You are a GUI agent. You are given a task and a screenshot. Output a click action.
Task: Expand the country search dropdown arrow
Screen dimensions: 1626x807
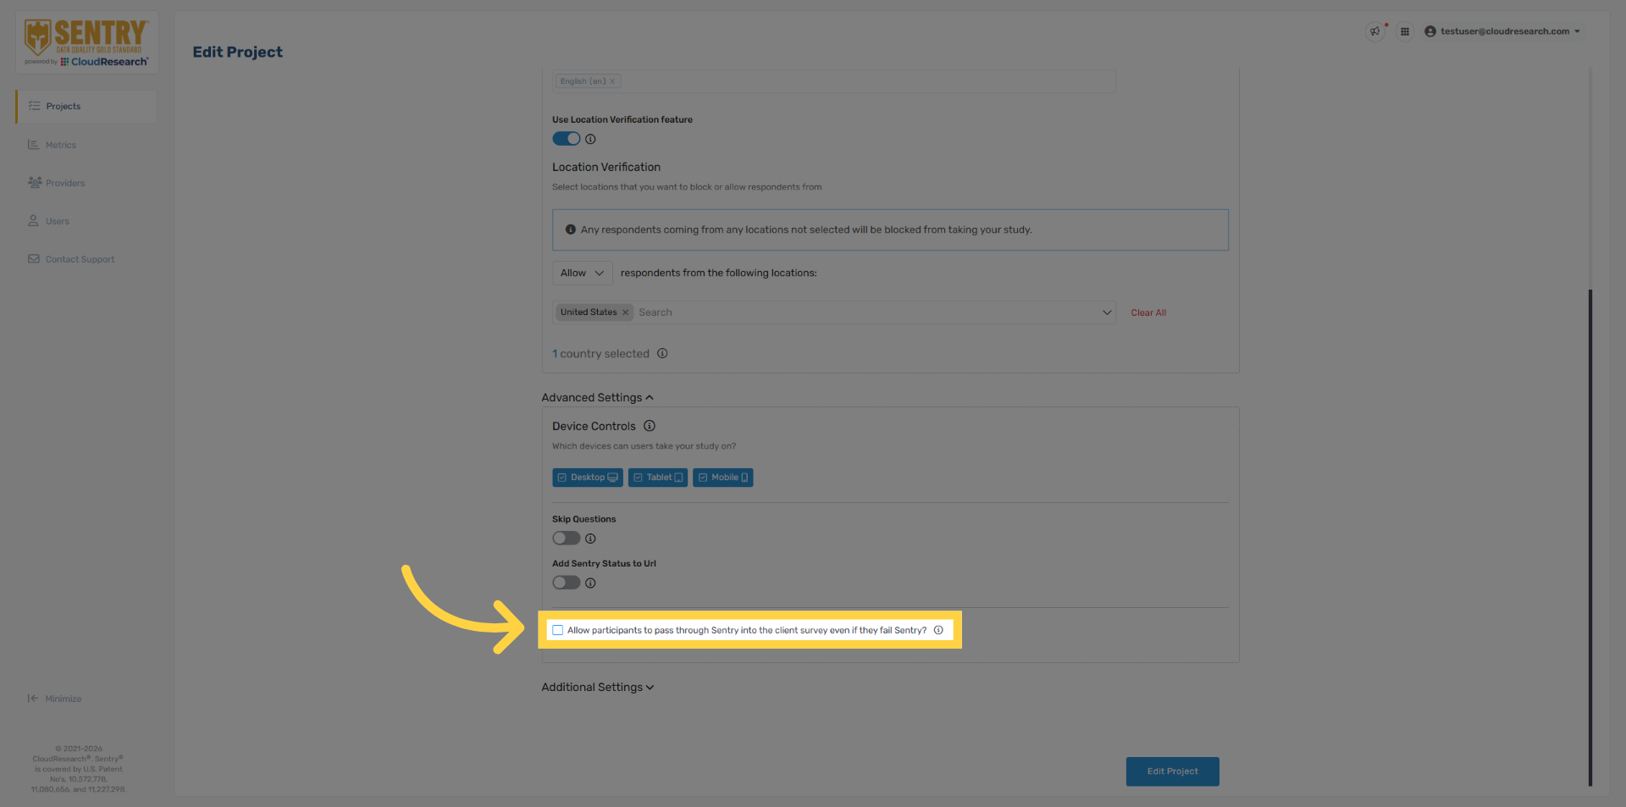coord(1107,312)
